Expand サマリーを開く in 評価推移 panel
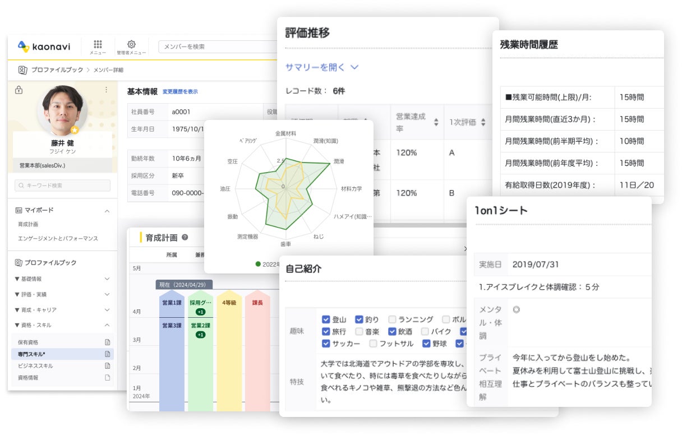 coord(322,67)
